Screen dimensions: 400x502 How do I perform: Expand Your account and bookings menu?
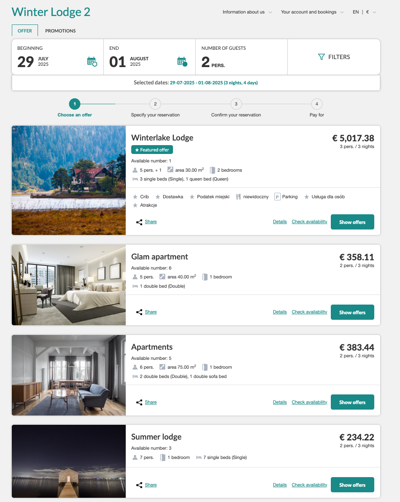(312, 12)
